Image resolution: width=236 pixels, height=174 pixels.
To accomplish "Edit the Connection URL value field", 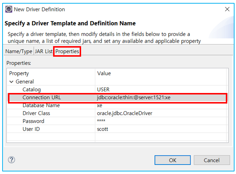I will (x=161, y=97).
